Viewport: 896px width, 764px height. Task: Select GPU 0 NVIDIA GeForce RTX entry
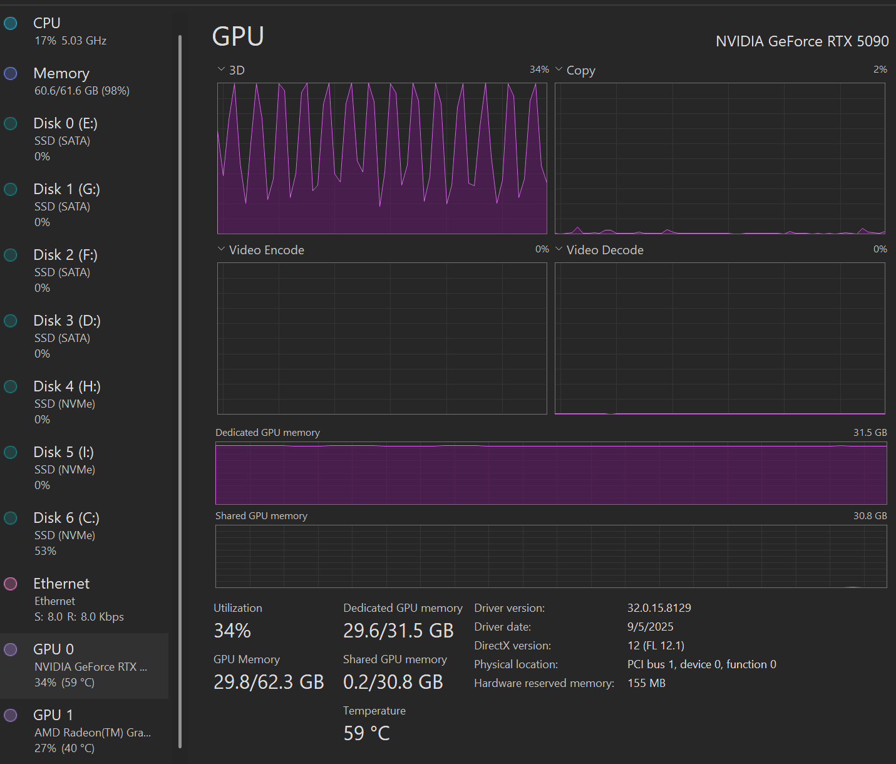point(85,666)
